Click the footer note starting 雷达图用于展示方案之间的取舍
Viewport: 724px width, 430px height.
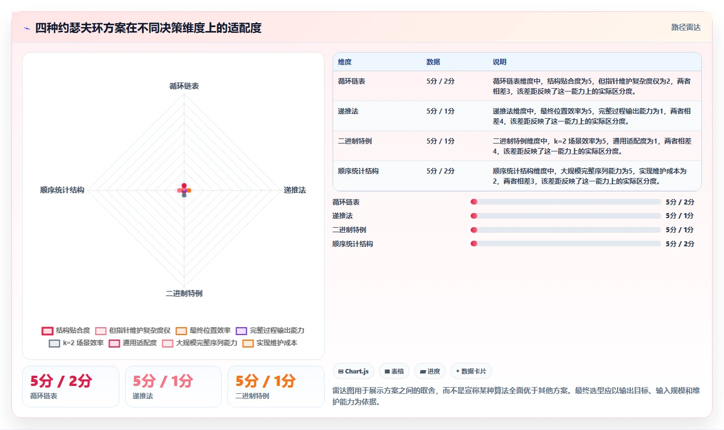pos(516,396)
